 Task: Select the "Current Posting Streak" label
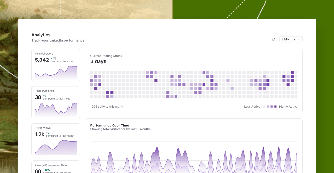(x=106, y=56)
